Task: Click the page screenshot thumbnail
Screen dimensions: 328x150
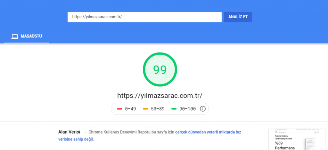Action: point(297,139)
